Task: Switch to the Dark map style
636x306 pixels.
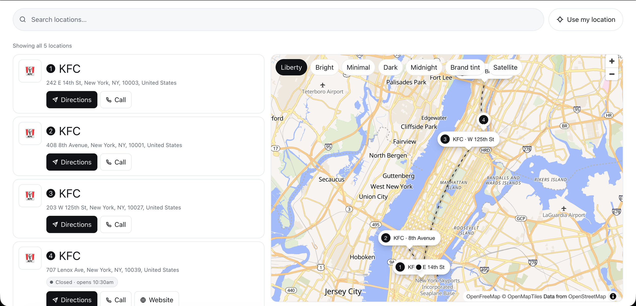Action: click(390, 67)
